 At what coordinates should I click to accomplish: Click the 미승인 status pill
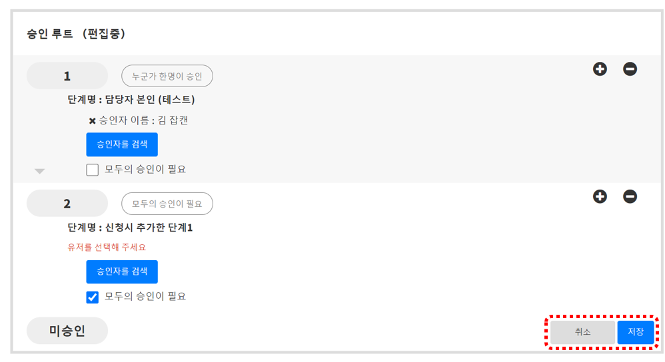tap(67, 331)
